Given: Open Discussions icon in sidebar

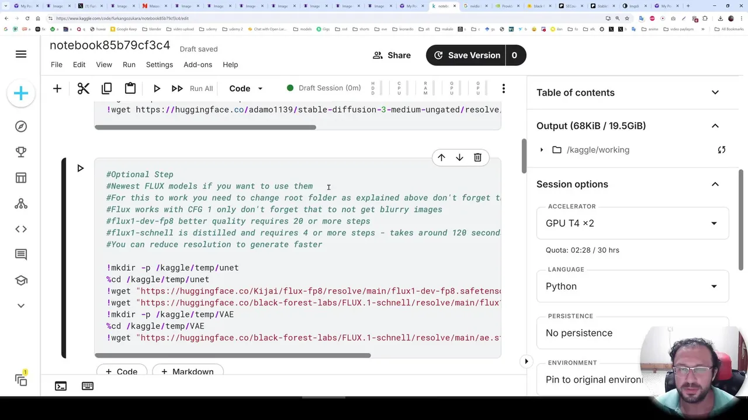Looking at the screenshot, I should (x=21, y=254).
